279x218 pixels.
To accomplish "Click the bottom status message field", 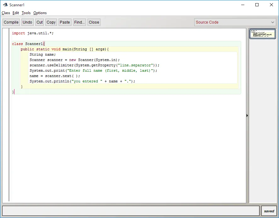I will pyautogui.click(x=131, y=211).
